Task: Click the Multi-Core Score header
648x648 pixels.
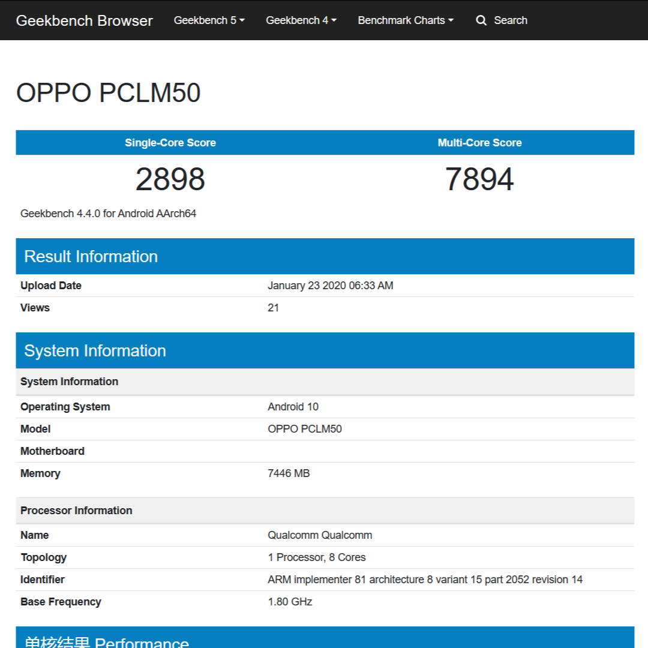Action: pyautogui.click(x=480, y=143)
